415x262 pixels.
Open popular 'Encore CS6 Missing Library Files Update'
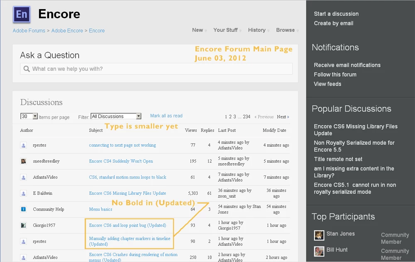[x=356, y=130]
